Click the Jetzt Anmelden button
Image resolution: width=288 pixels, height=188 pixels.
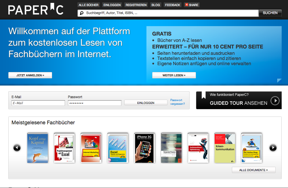click(30, 75)
